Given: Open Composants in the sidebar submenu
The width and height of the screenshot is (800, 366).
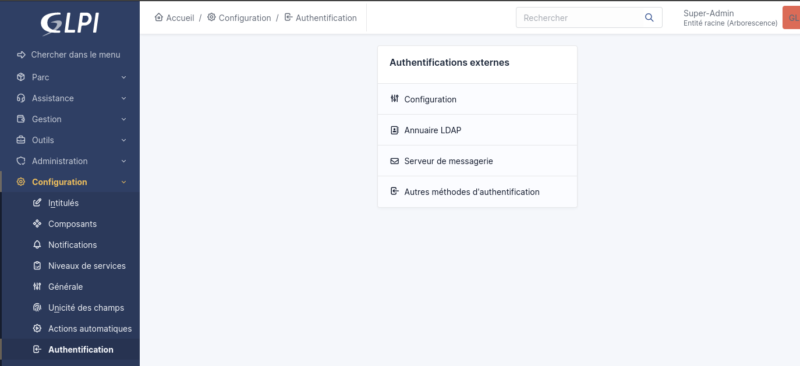Looking at the screenshot, I should (72, 224).
